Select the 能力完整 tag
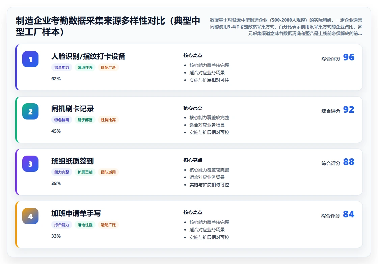The width and height of the screenshot is (378, 264). [62, 172]
